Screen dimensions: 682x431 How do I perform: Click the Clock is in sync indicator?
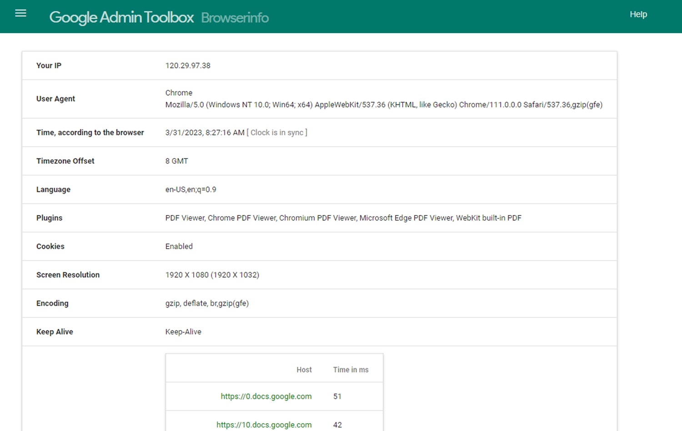pos(277,132)
